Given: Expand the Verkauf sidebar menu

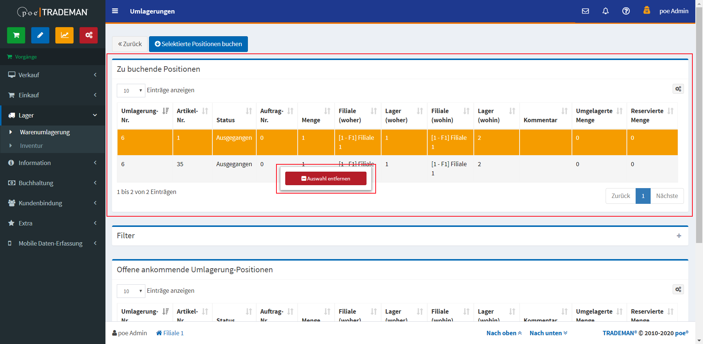Looking at the screenshot, I should 53,75.
